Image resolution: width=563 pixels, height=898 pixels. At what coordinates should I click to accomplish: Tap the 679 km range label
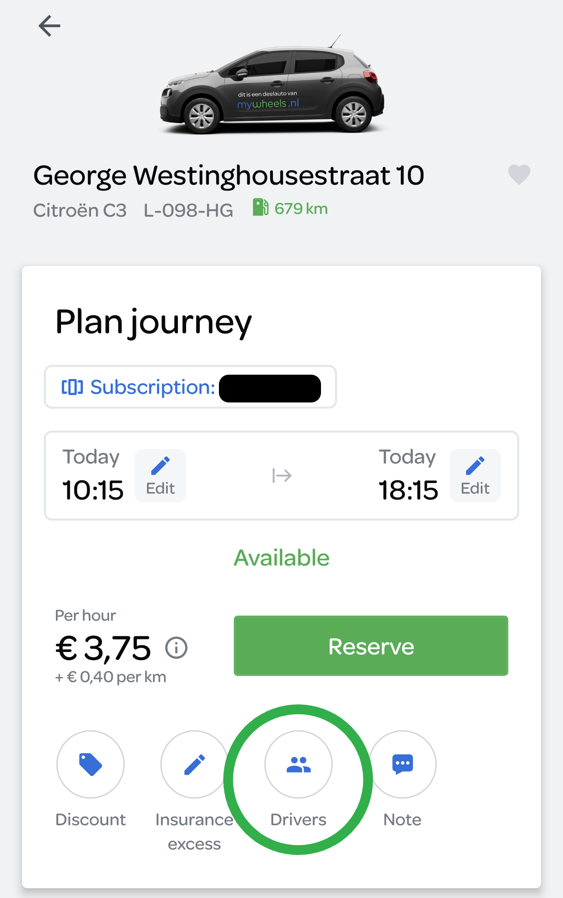(x=301, y=209)
